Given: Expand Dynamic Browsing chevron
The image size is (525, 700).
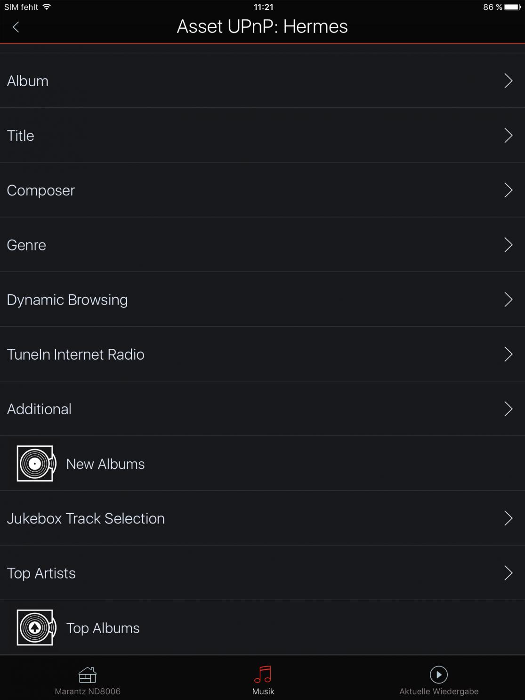Looking at the screenshot, I should pyautogui.click(x=508, y=299).
